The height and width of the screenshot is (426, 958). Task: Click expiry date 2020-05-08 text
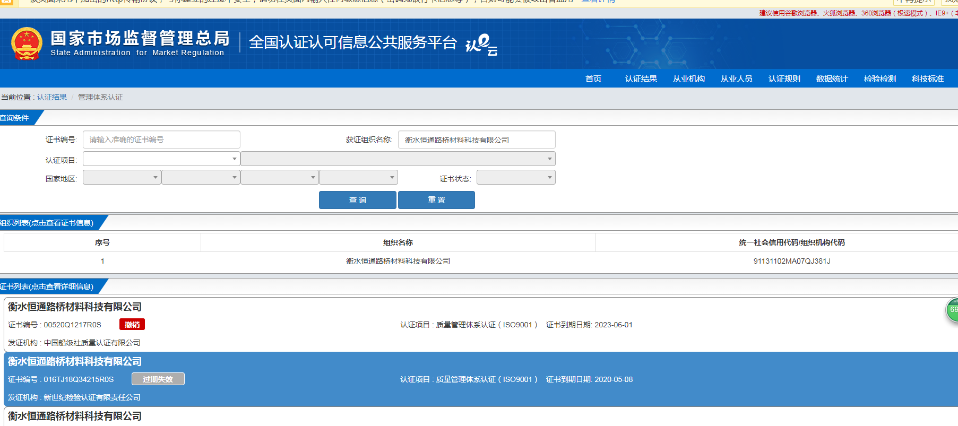point(614,379)
